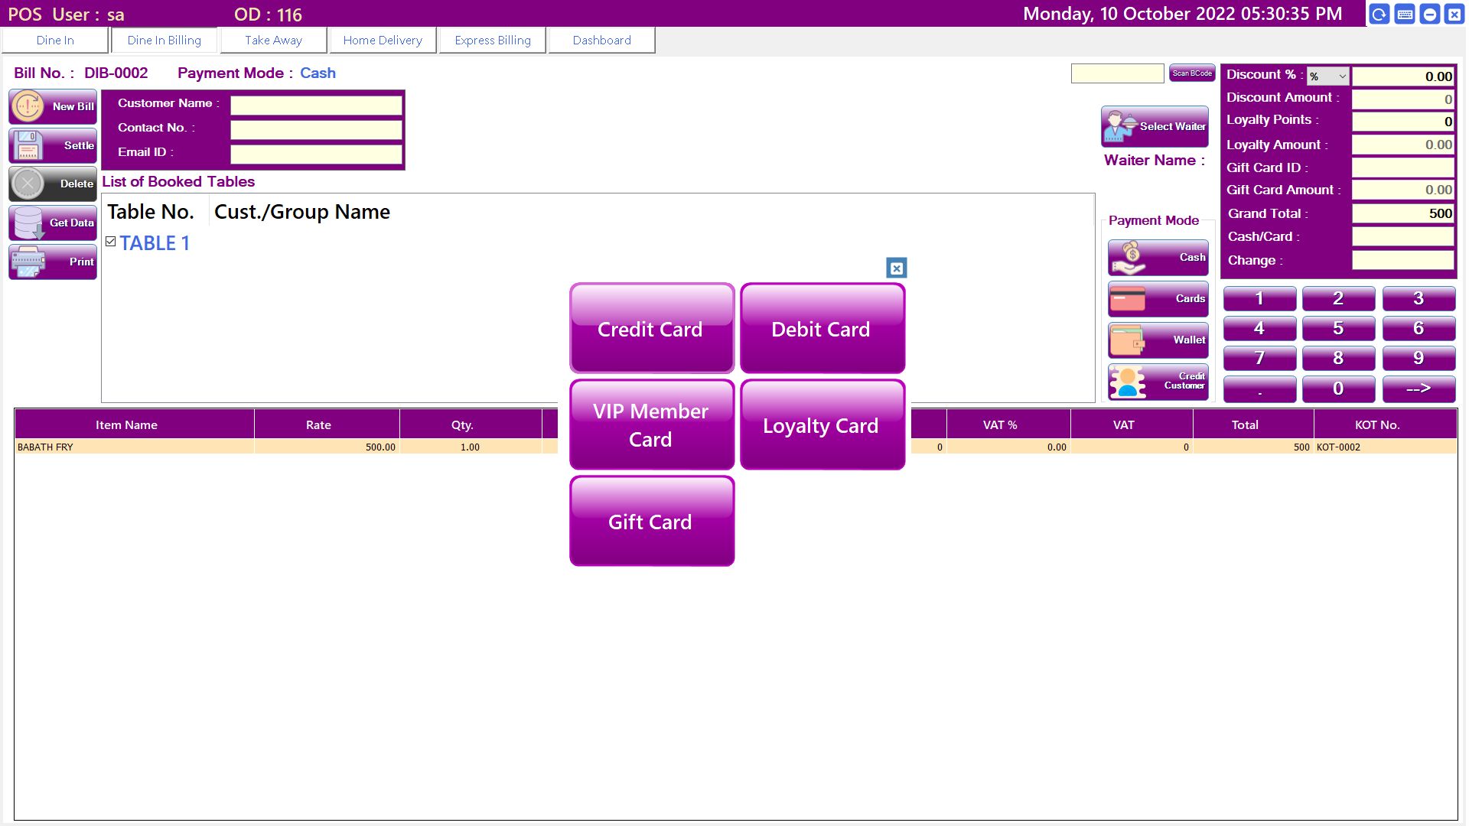1469x826 pixels.
Task: Uncheck the TABLE 1 checkbox
Action: pyautogui.click(x=111, y=242)
